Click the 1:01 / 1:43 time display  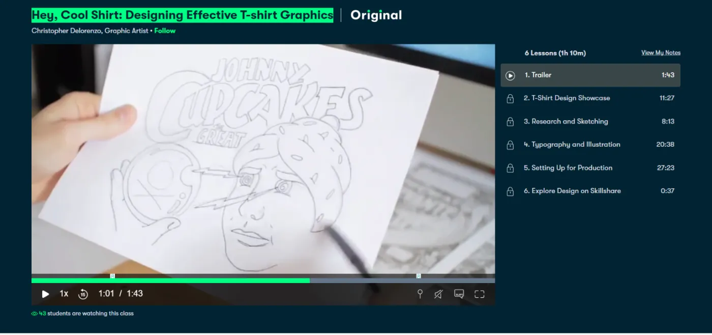121,294
